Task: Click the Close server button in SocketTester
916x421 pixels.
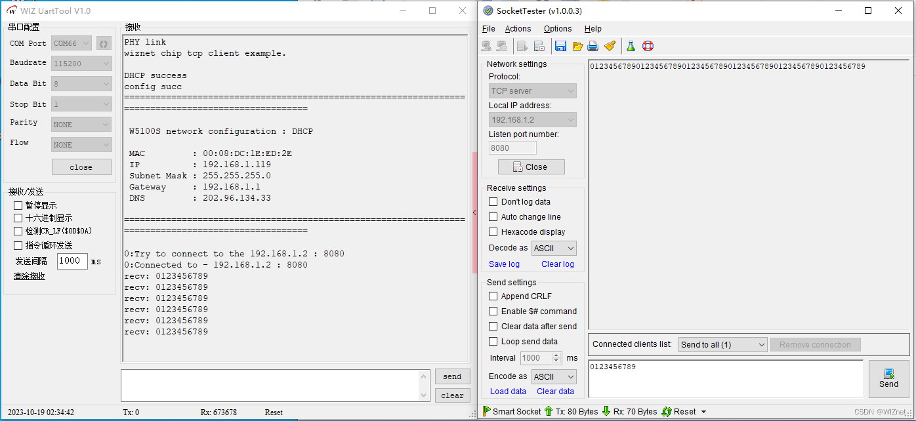Action: pyautogui.click(x=531, y=167)
